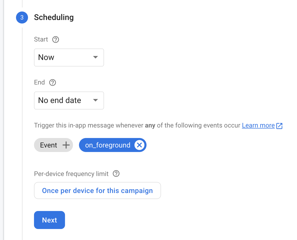The image size is (297, 240).
Task: Click the arrow in the Start field
Action: (95, 57)
